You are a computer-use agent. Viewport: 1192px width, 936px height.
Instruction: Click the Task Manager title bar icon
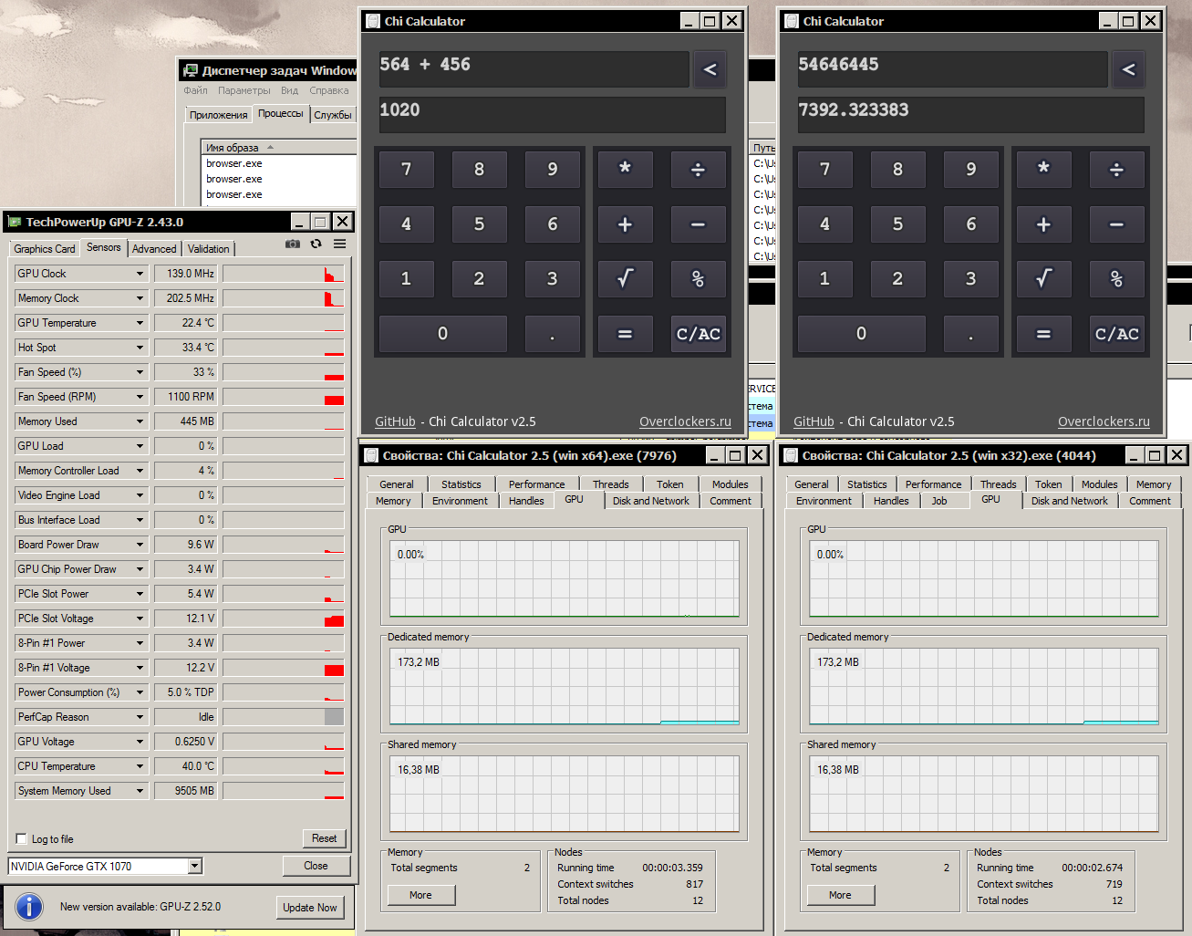[190, 70]
